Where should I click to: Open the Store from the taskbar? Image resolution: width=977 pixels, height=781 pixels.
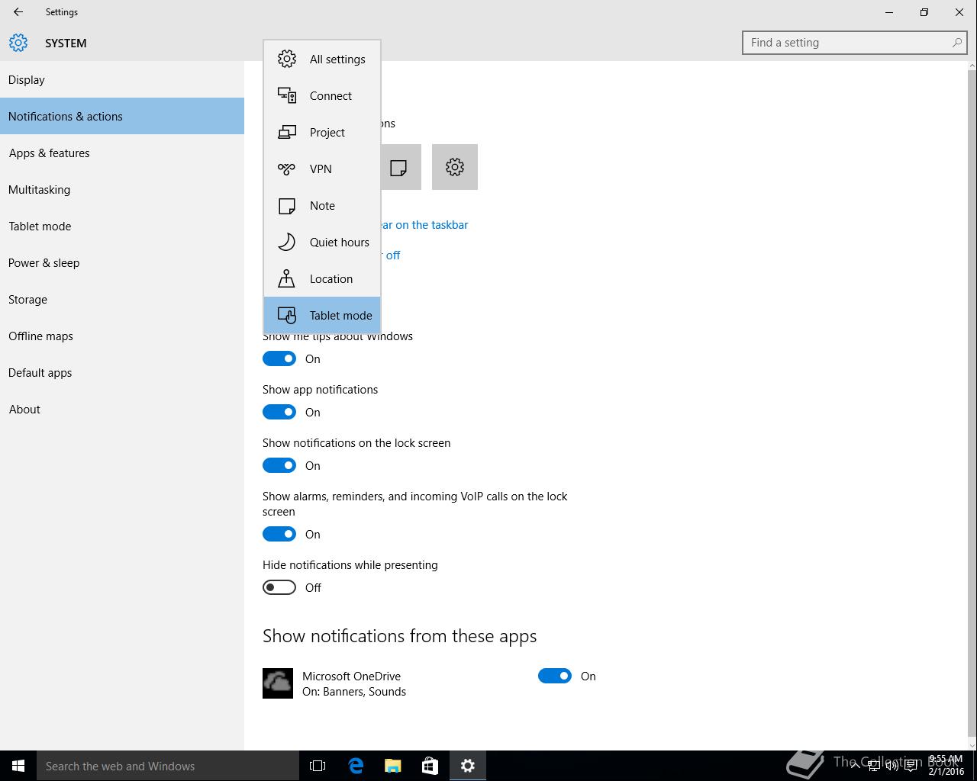pos(430,766)
